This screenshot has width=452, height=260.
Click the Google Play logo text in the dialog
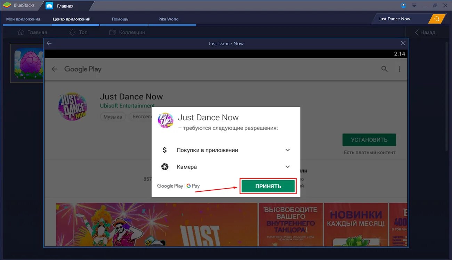(170, 186)
